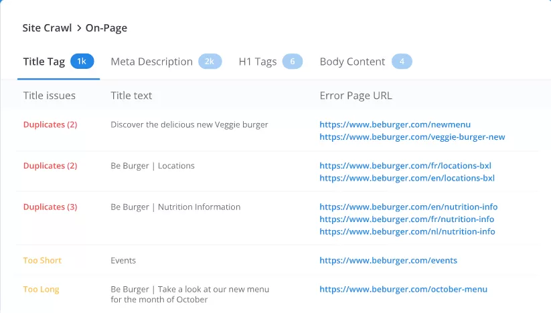
Task: Select the Duplicates (3) issue label
Action: (50, 207)
